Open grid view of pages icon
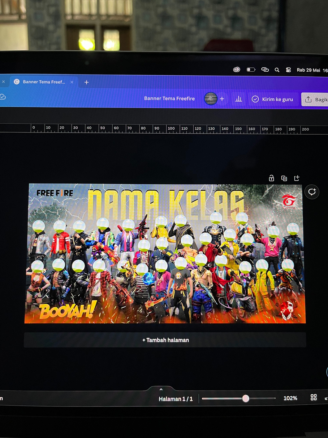 tap(314, 397)
